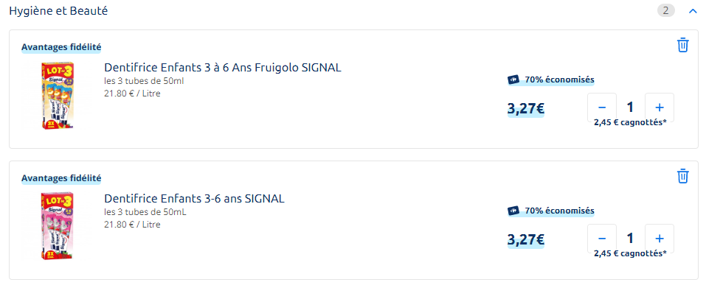Increase quantity of Fruigolo SIGNAL toothpaste
The image size is (706, 285).
point(660,108)
